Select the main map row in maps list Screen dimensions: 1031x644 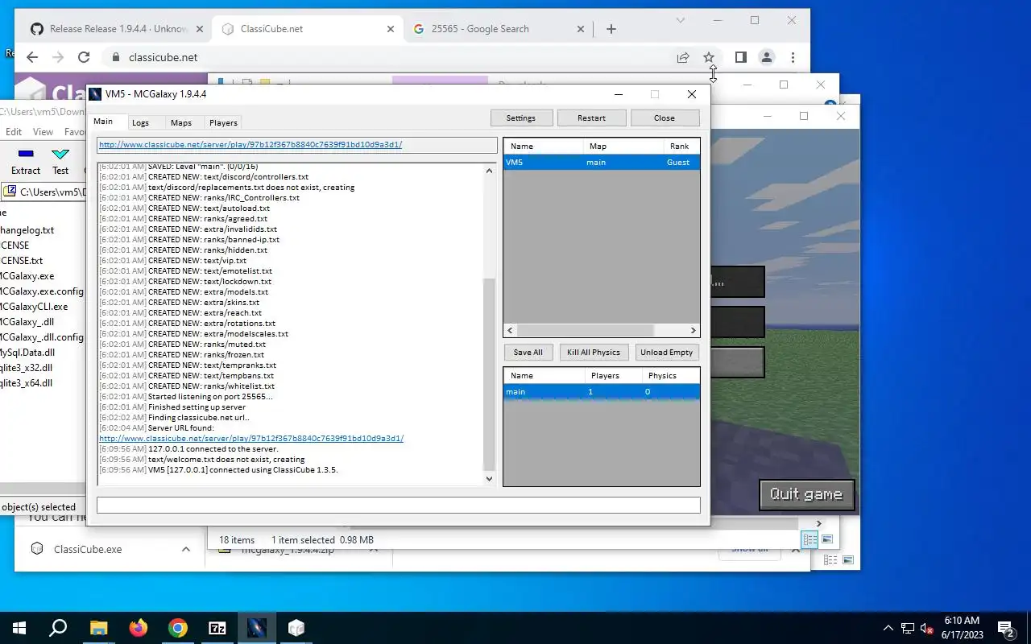[x=601, y=392]
